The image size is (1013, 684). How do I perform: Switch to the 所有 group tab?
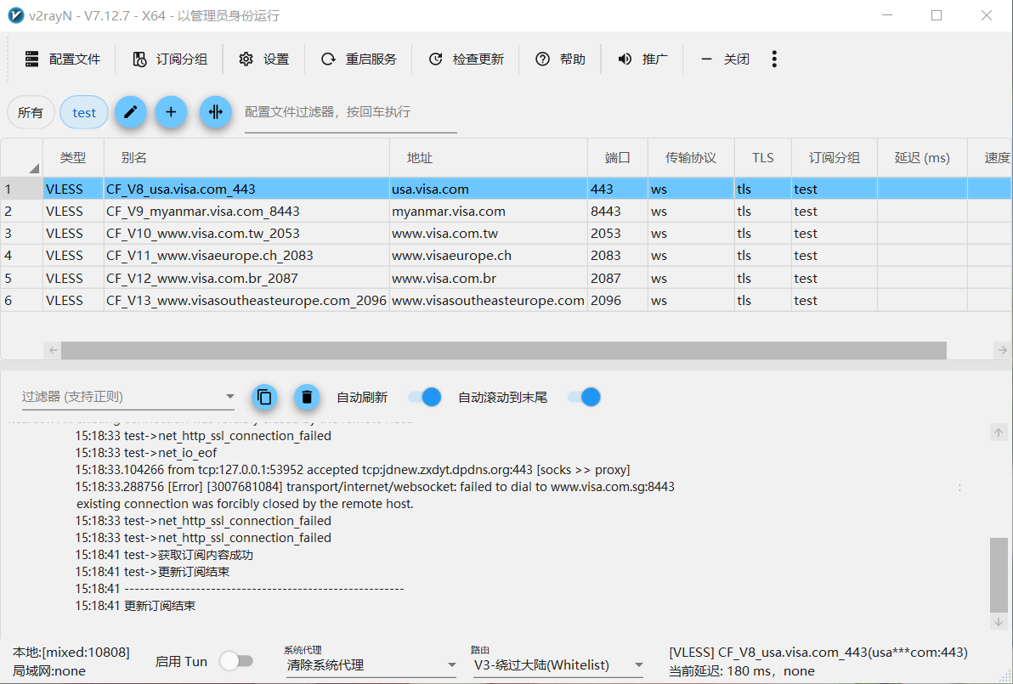31,112
